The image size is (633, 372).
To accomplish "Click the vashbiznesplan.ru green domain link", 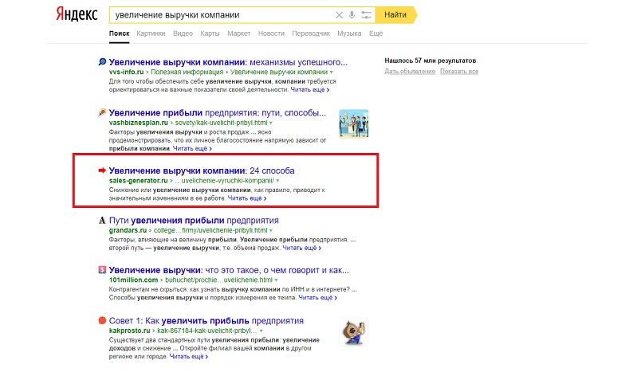I will point(139,123).
